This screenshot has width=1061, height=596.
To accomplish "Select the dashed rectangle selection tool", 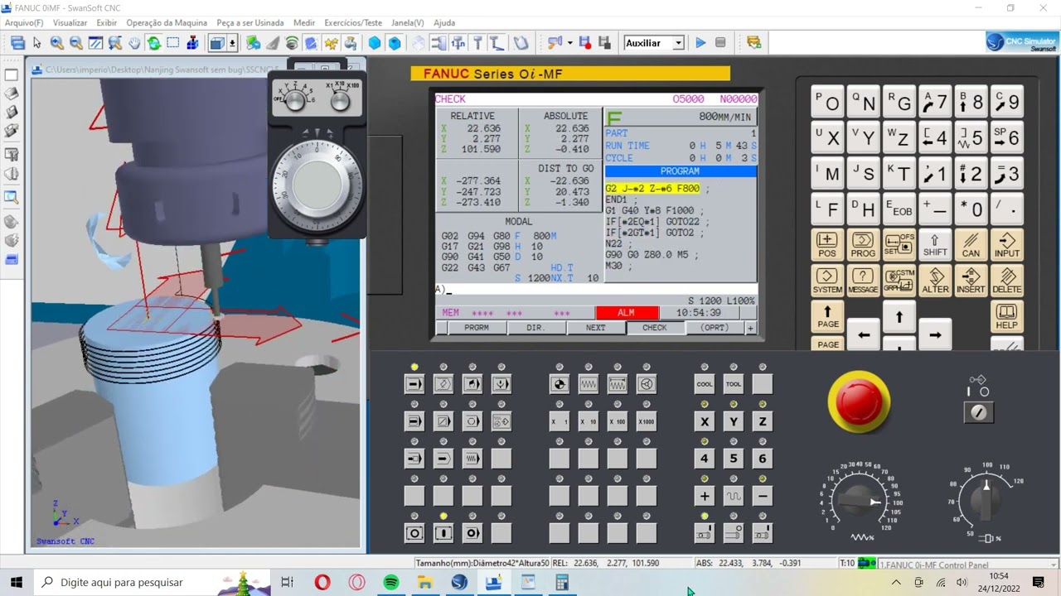I will pyautogui.click(x=173, y=43).
